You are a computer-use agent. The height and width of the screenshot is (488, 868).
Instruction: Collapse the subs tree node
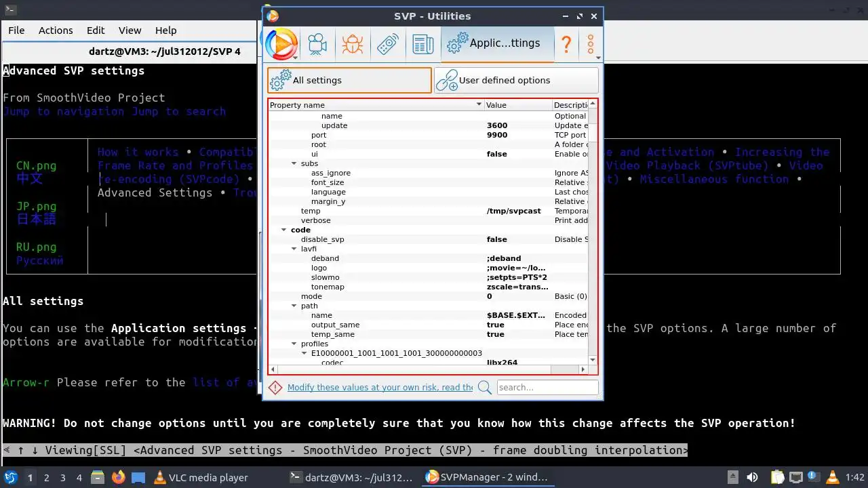coord(294,163)
